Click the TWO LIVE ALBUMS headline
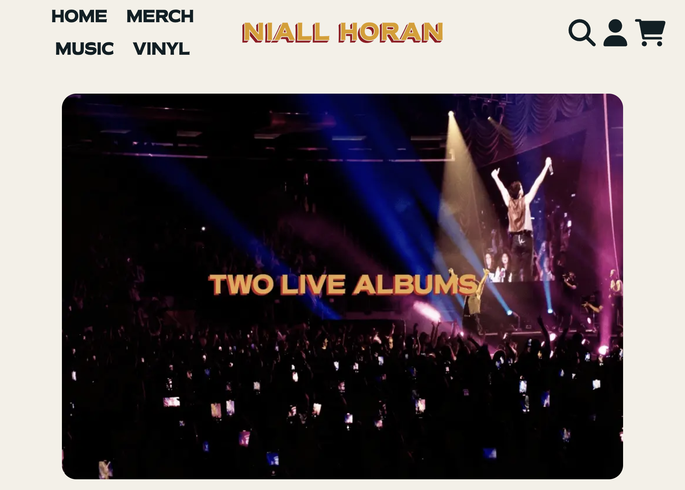Image resolution: width=685 pixels, height=490 pixels. click(x=343, y=284)
